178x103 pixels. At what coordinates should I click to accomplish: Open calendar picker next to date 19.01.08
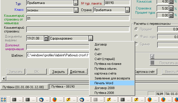(46, 38)
